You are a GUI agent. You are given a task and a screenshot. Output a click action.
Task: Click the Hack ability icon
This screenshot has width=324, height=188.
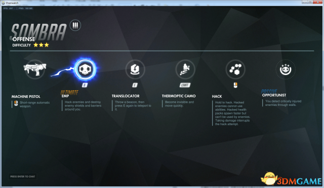click(235, 69)
